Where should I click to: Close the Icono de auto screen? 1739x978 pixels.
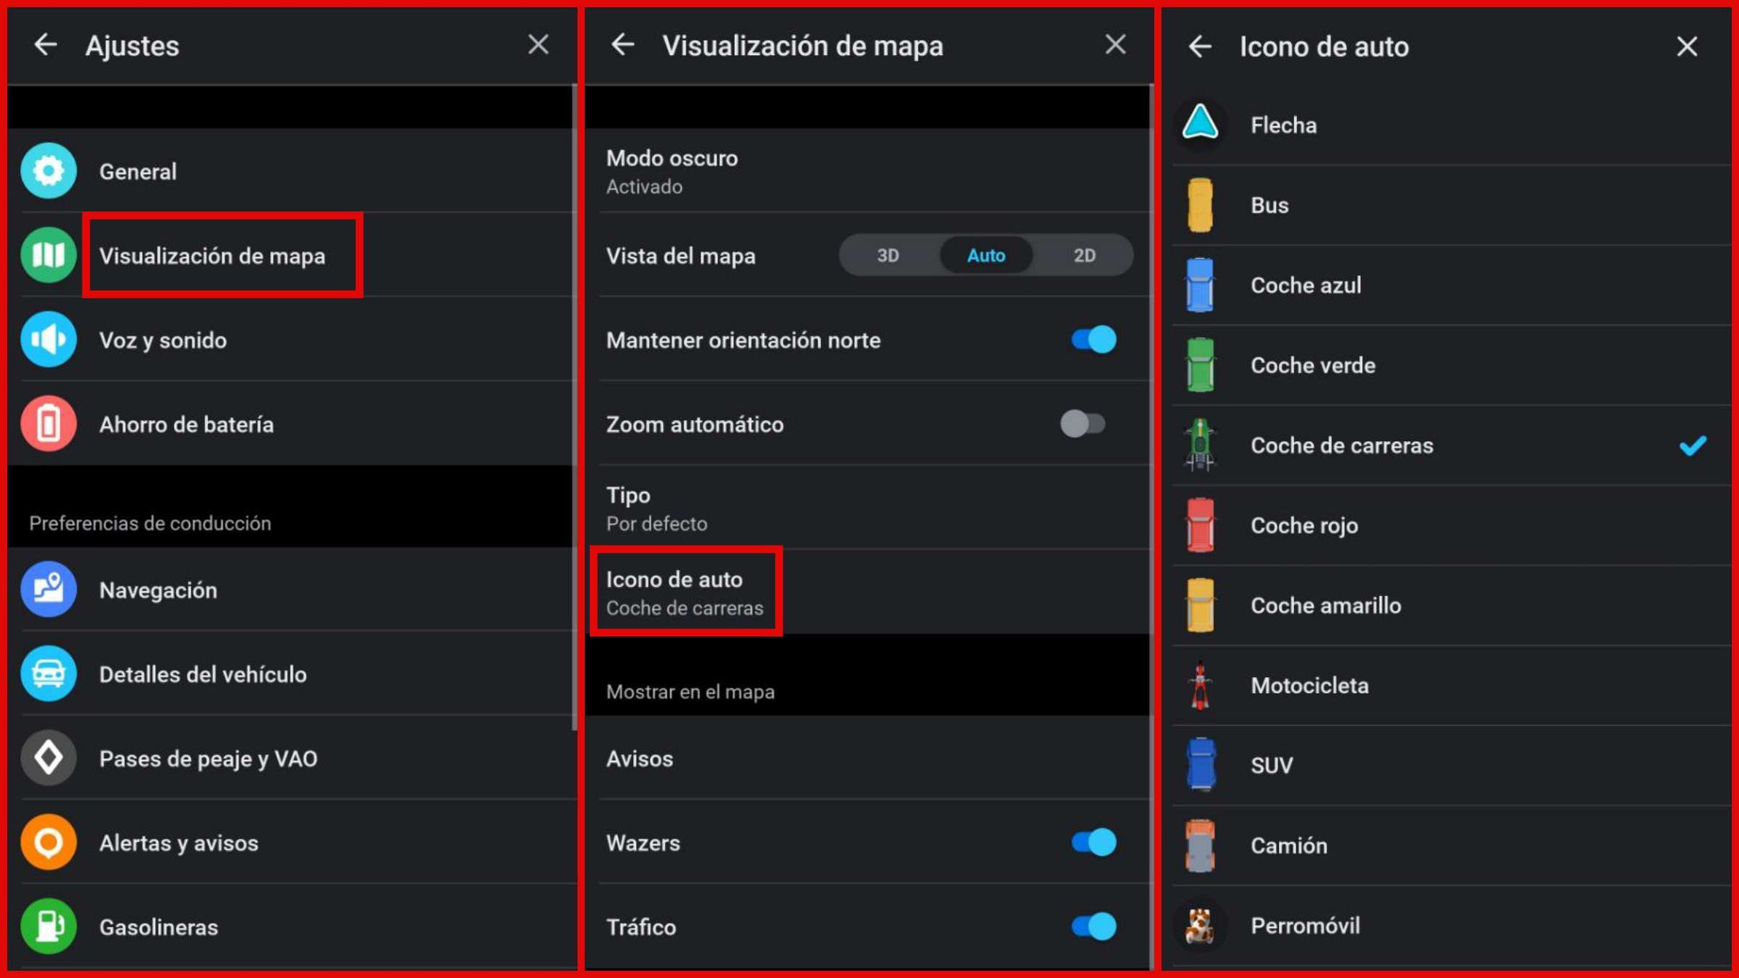[x=1687, y=47]
